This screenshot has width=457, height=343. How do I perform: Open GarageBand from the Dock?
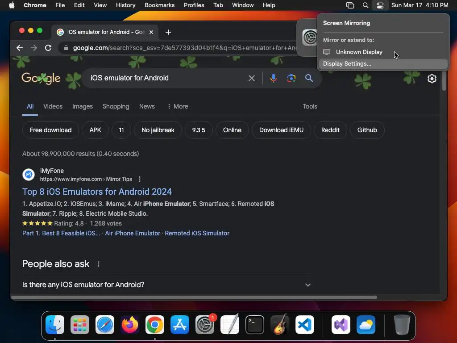pyautogui.click(x=279, y=325)
